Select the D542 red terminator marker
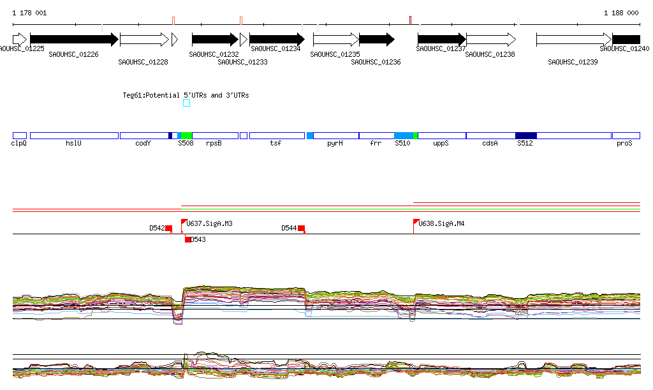This screenshot has width=653, height=390. point(168,229)
